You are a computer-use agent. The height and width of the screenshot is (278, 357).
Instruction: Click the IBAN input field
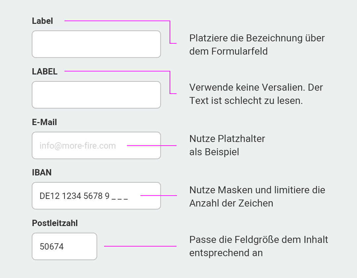[x=96, y=196]
